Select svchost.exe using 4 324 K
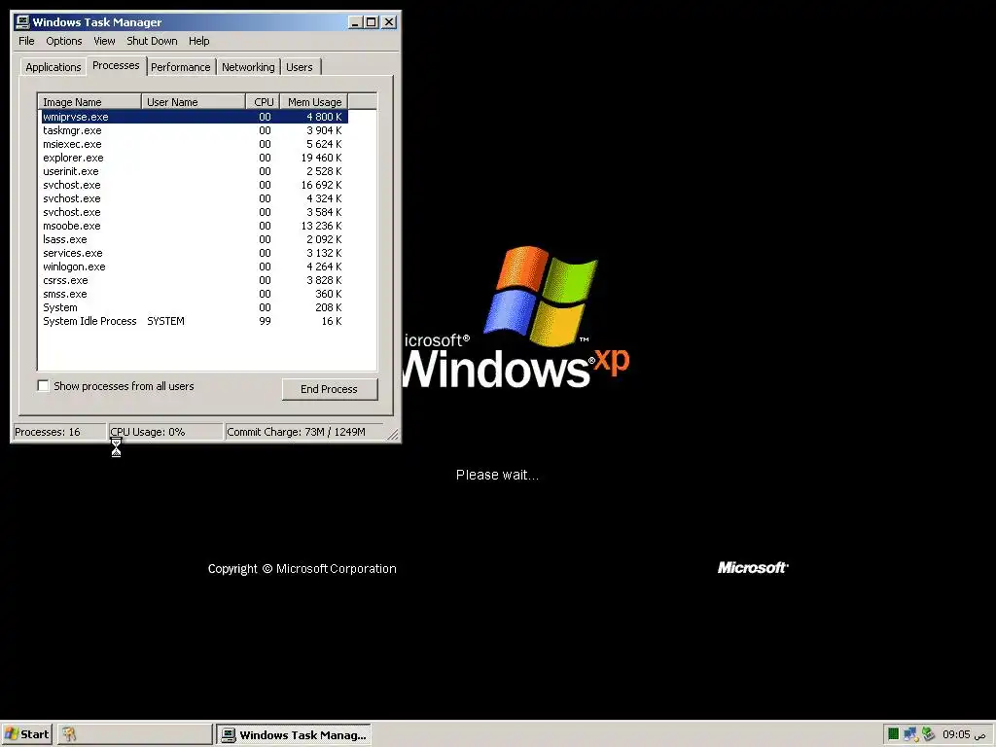The image size is (996, 747). point(194,198)
